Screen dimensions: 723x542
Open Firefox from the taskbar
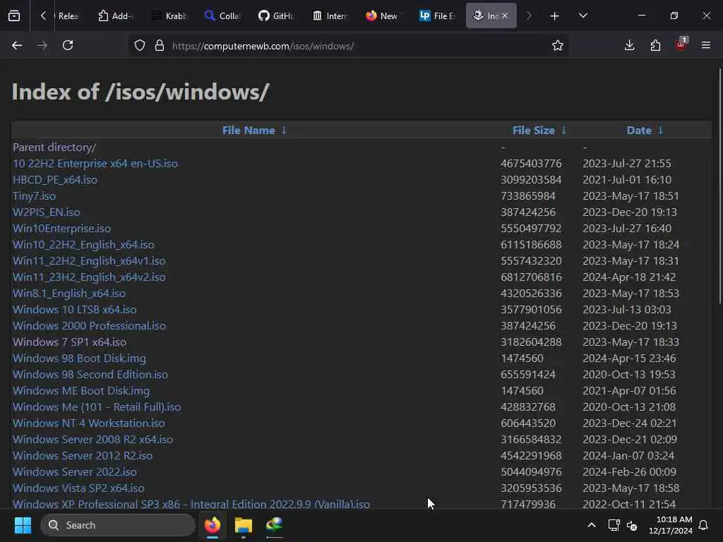tap(213, 525)
